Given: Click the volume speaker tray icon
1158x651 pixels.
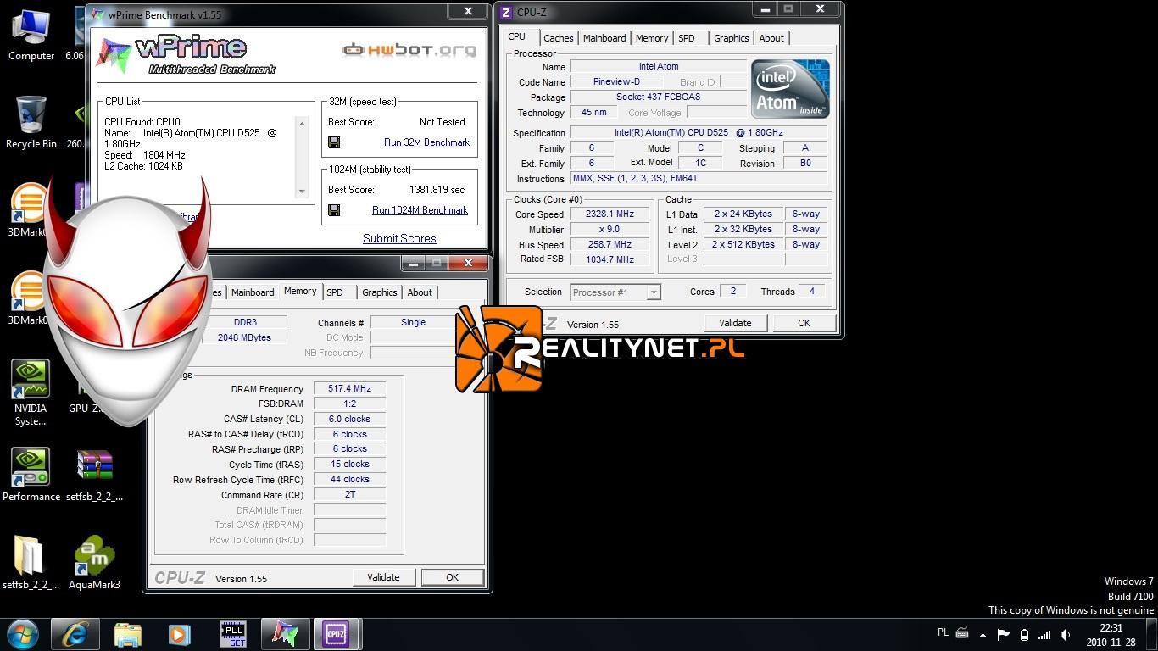Looking at the screenshot, I should click(1065, 634).
